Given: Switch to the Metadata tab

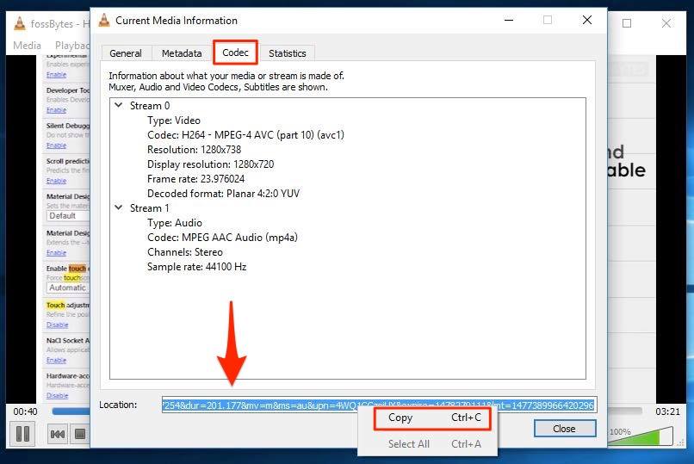Looking at the screenshot, I should coord(182,53).
